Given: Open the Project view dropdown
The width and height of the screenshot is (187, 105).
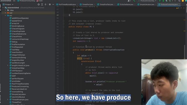Looking at the screenshot, I should point(13,5).
